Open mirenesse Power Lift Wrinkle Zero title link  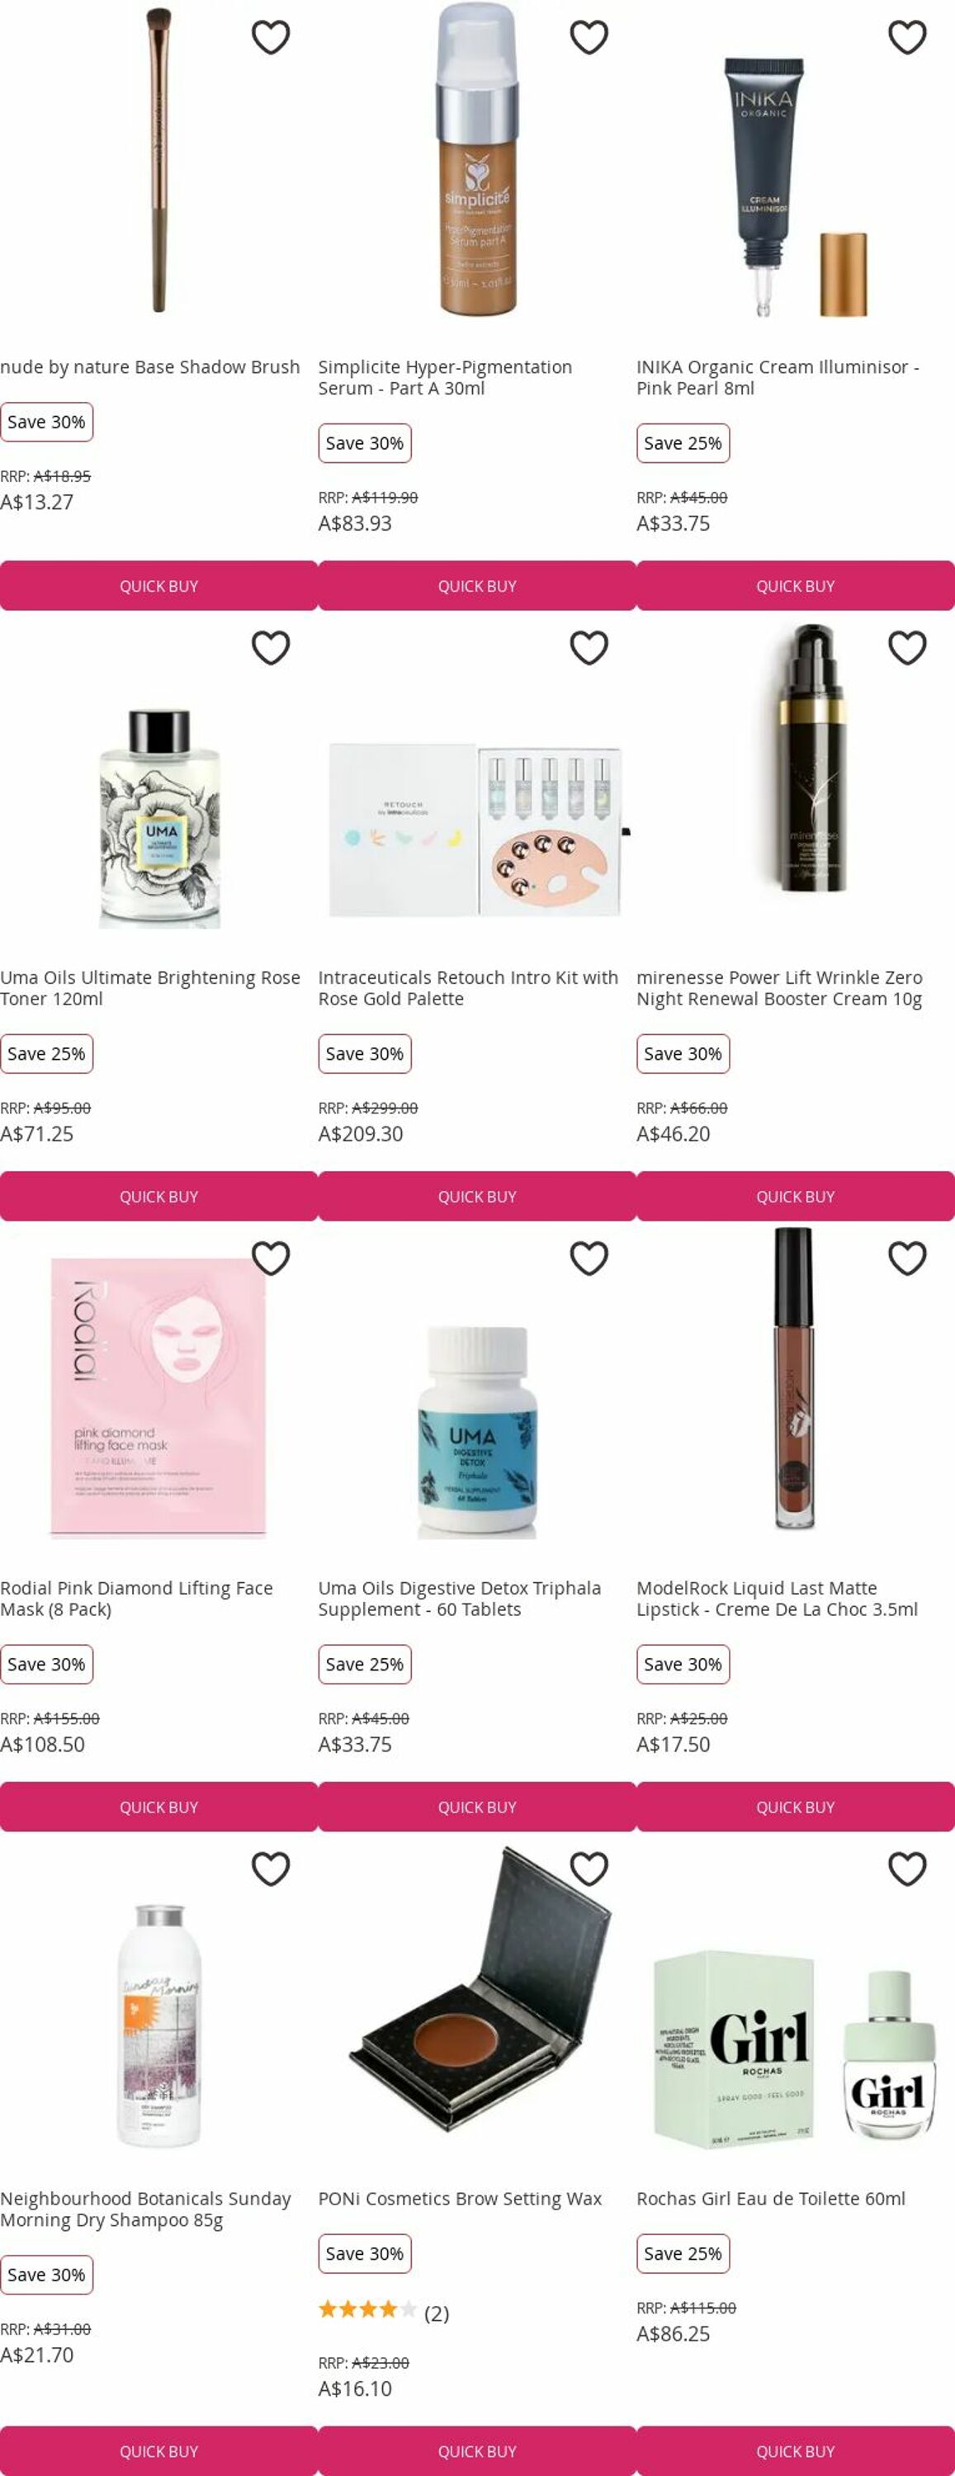[x=779, y=988]
